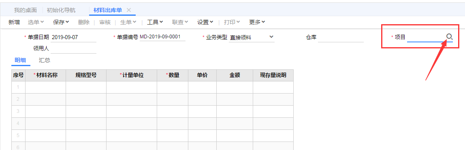Click the project search magnifier icon
Screen dimensions: 465x150
pyautogui.click(x=449, y=37)
